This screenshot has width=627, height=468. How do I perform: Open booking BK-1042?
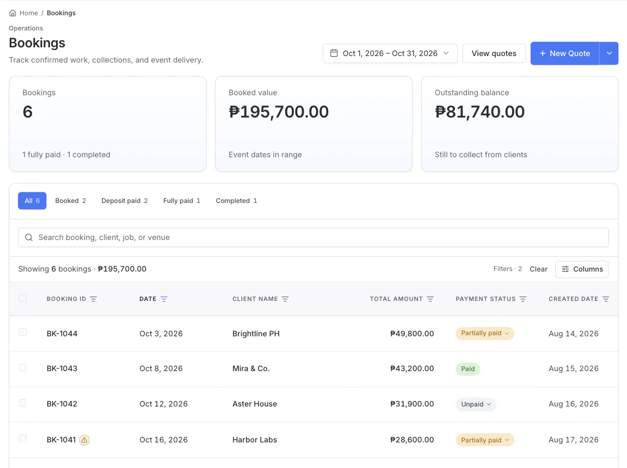(x=62, y=404)
